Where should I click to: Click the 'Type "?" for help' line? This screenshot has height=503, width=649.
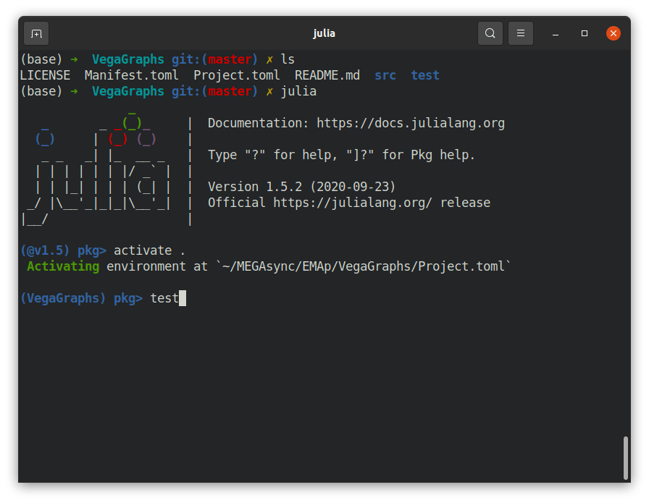pyautogui.click(x=341, y=155)
